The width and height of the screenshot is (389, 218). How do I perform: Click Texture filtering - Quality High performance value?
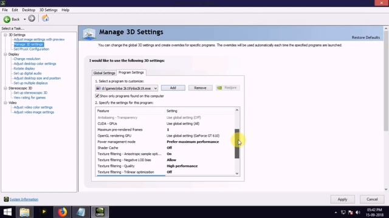coord(182,166)
